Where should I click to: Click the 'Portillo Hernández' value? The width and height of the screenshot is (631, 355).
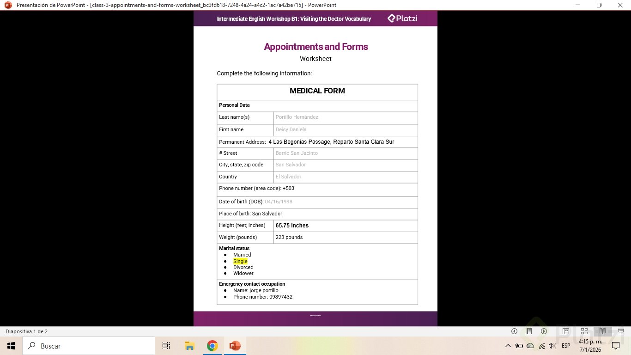tap(297, 117)
